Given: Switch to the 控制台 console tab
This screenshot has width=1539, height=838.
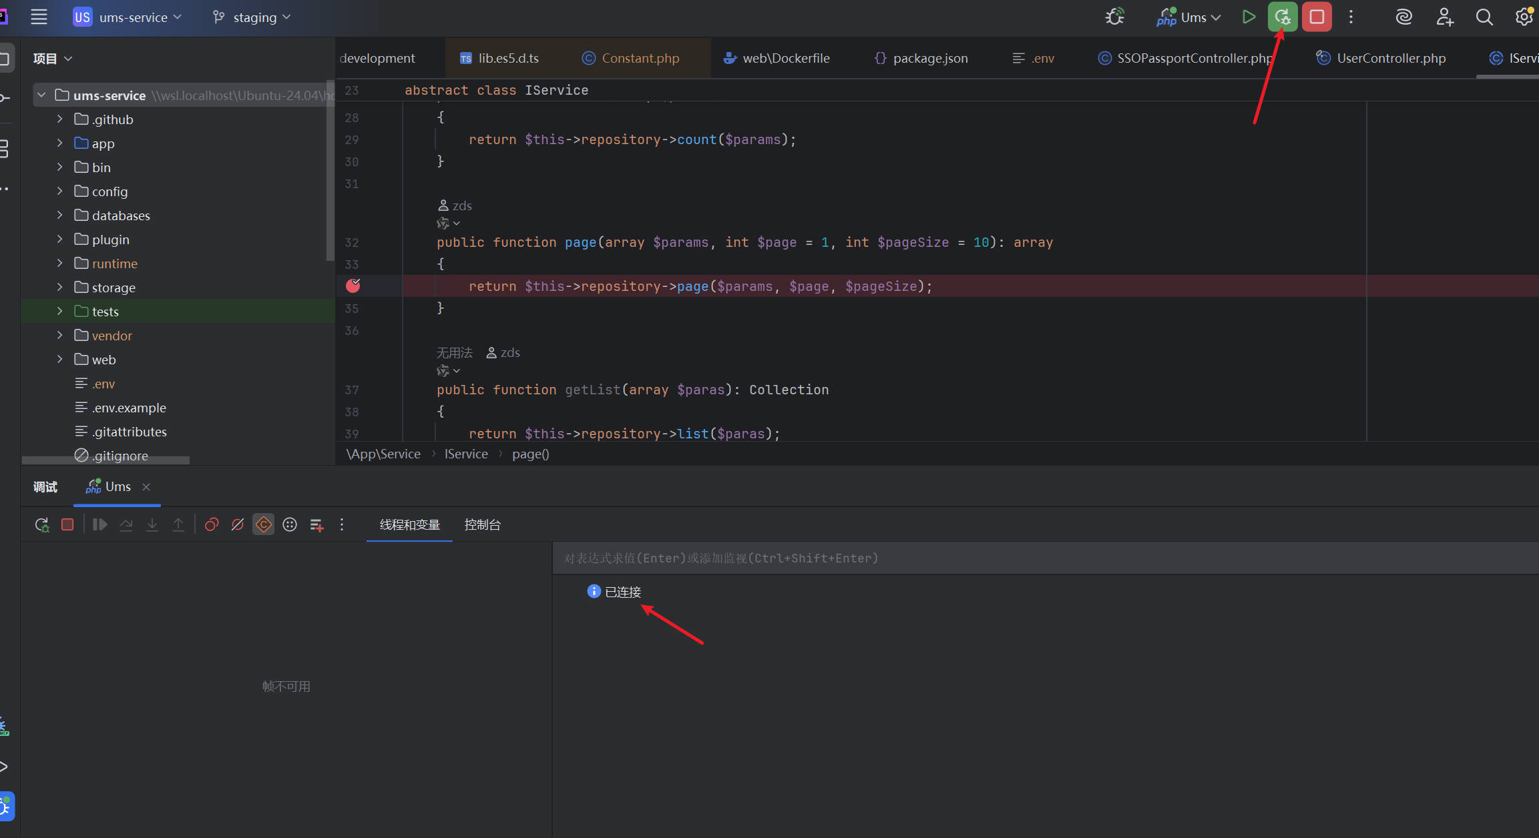Looking at the screenshot, I should click(482, 525).
